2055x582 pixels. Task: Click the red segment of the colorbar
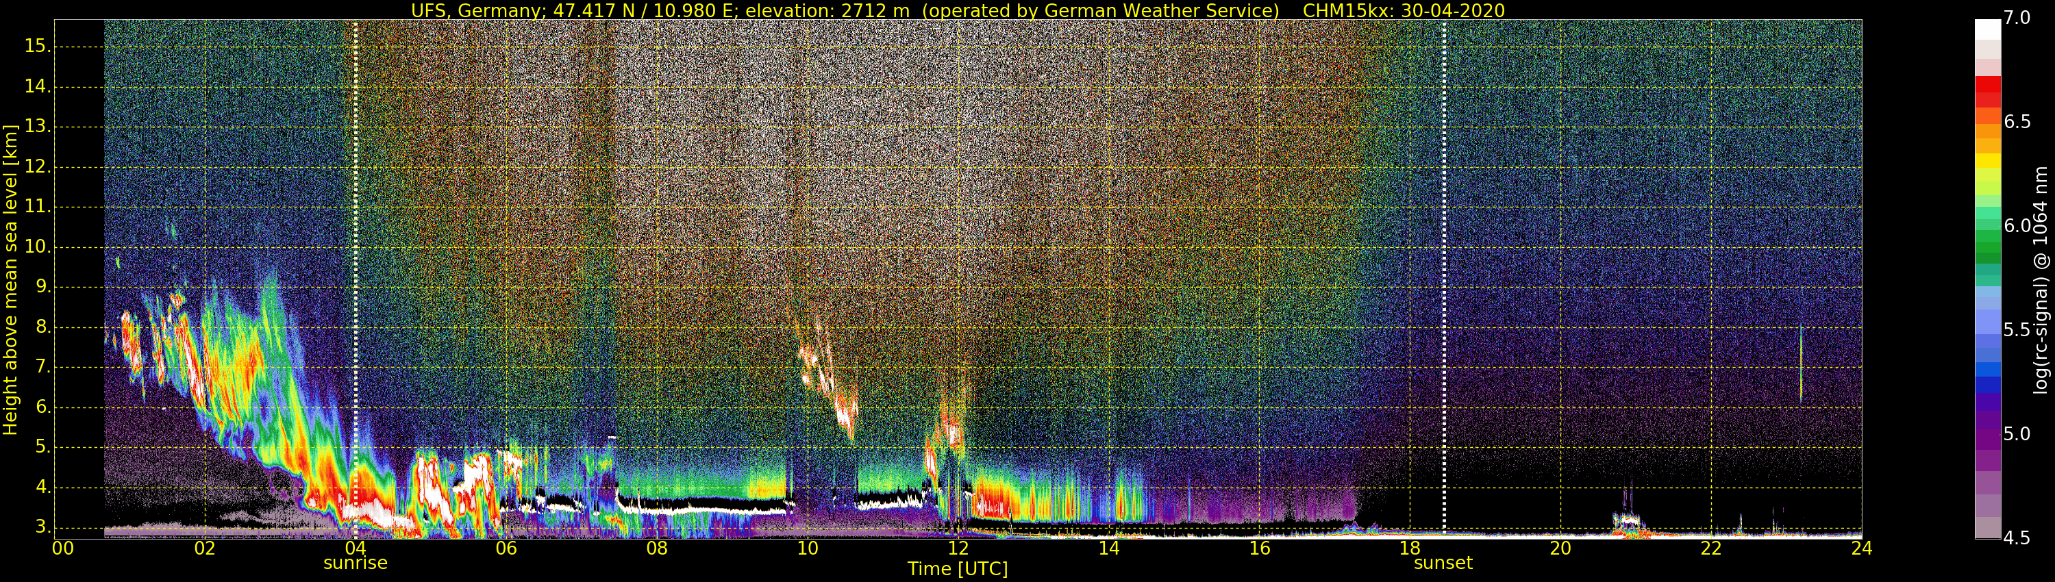1987,84
